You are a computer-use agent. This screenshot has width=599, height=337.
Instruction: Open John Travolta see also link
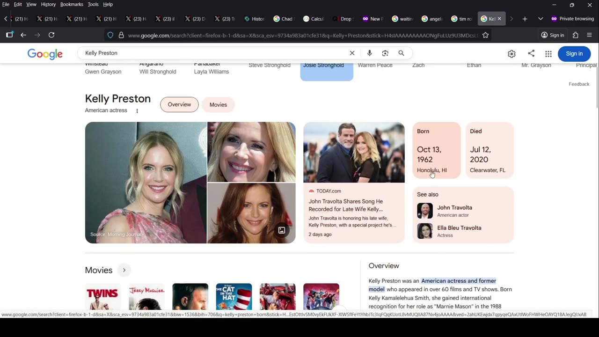[454, 208]
